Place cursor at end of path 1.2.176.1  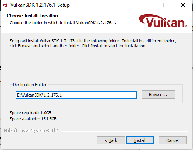tap(62, 95)
